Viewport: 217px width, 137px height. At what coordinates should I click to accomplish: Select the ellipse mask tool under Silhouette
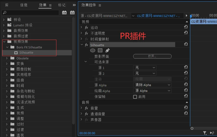93,50
